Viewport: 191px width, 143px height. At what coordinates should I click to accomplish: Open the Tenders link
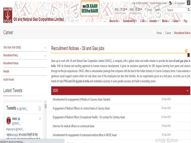tap(158, 10)
